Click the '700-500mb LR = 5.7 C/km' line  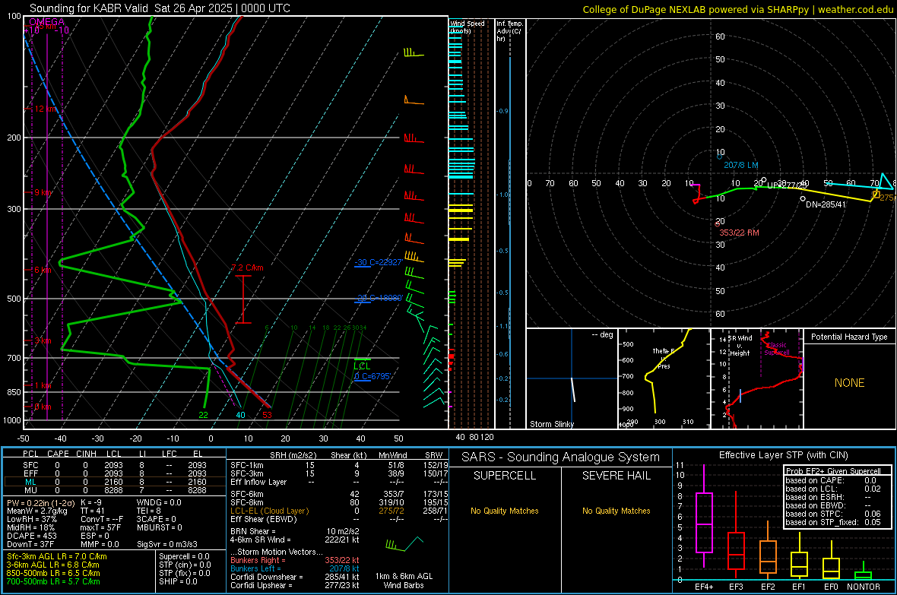click(x=53, y=581)
